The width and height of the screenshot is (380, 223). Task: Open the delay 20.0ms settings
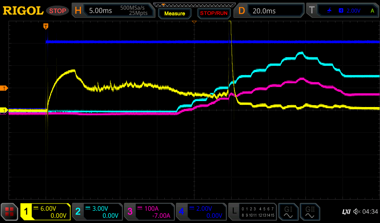point(269,11)
